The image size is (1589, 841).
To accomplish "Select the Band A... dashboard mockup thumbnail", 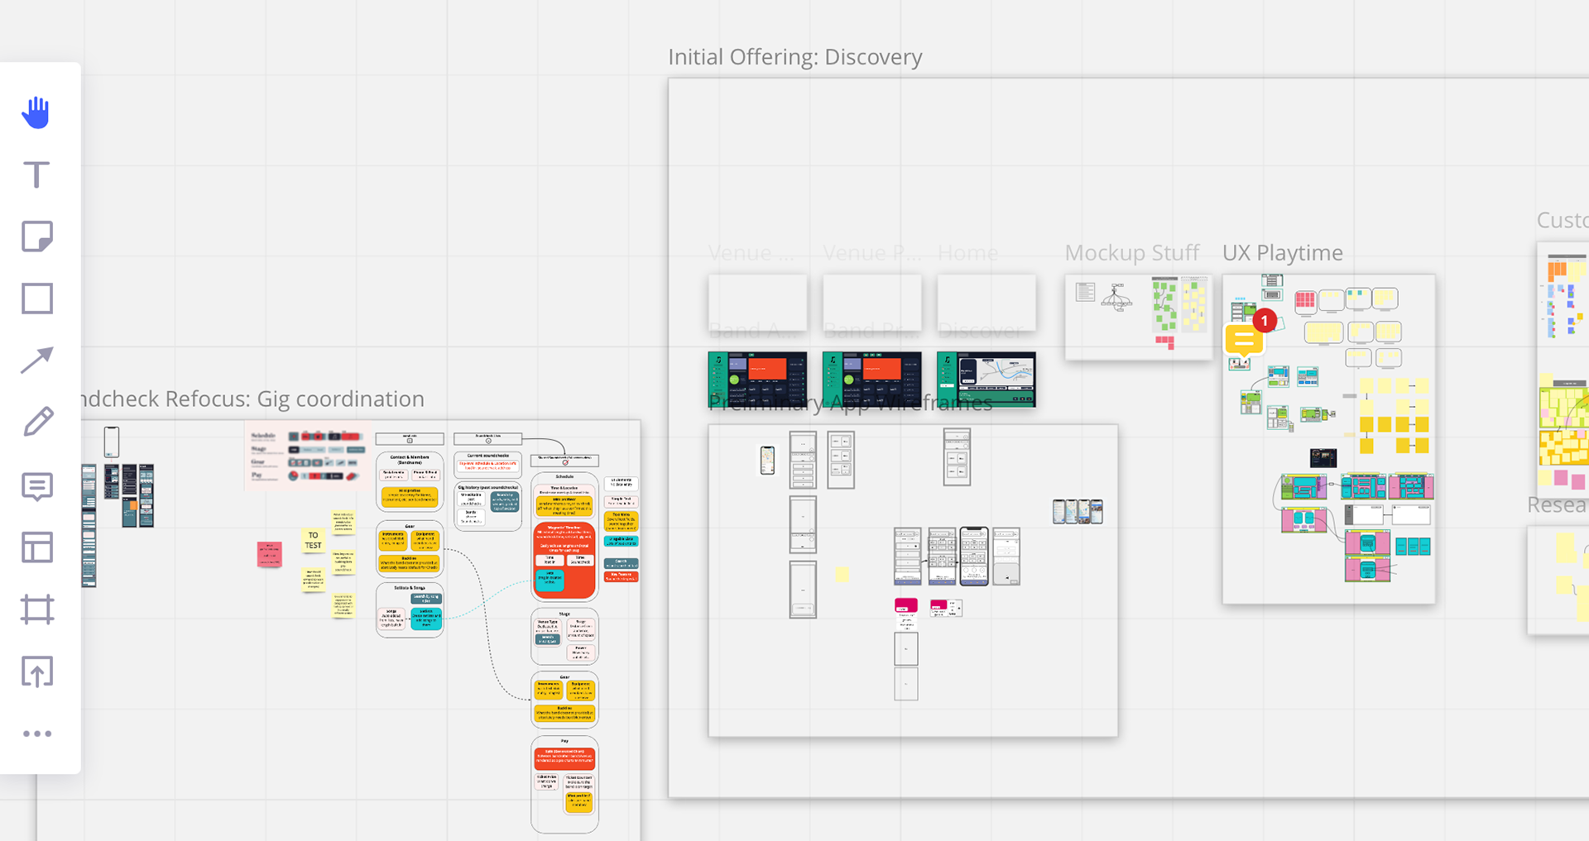I will click(x=757, y=380).
